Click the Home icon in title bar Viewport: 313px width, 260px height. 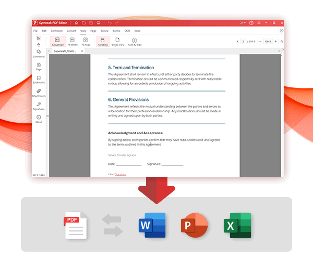pyautogui.click(x=76, y=23)
